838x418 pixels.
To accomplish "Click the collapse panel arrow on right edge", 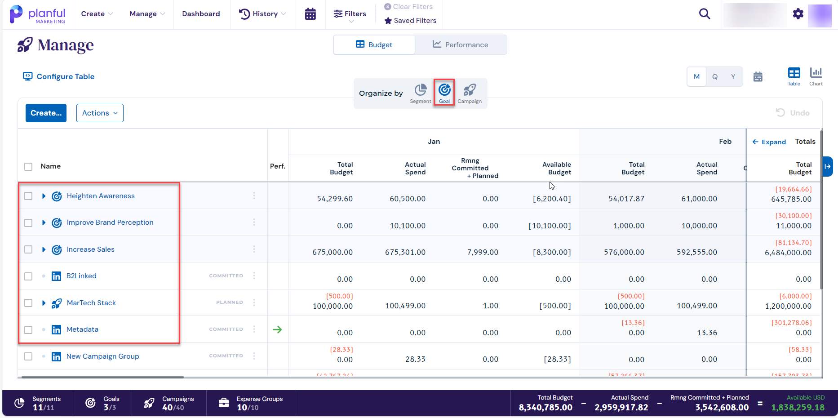I will pyautogui.click(x=827, y=166).
